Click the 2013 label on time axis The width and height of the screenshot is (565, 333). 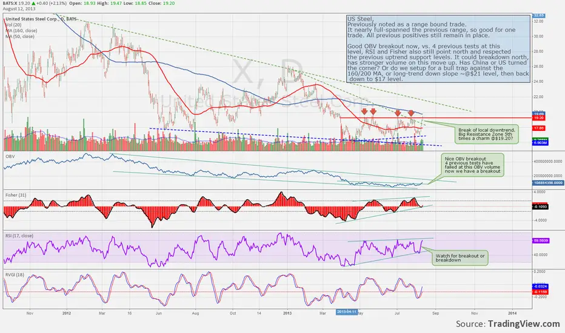(x=287, y=313)
